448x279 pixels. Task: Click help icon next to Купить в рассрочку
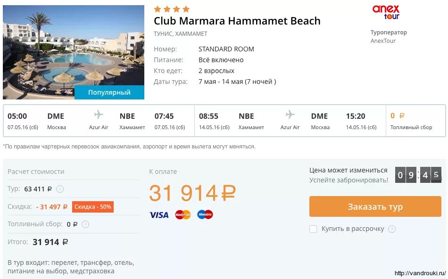click(x=391, y=229)
